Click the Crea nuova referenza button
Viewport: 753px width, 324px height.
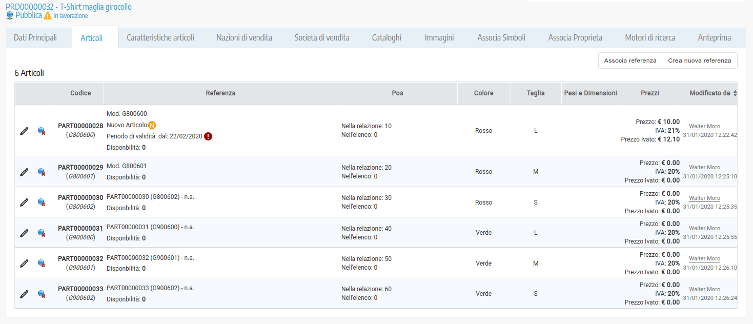pos(699,60)
